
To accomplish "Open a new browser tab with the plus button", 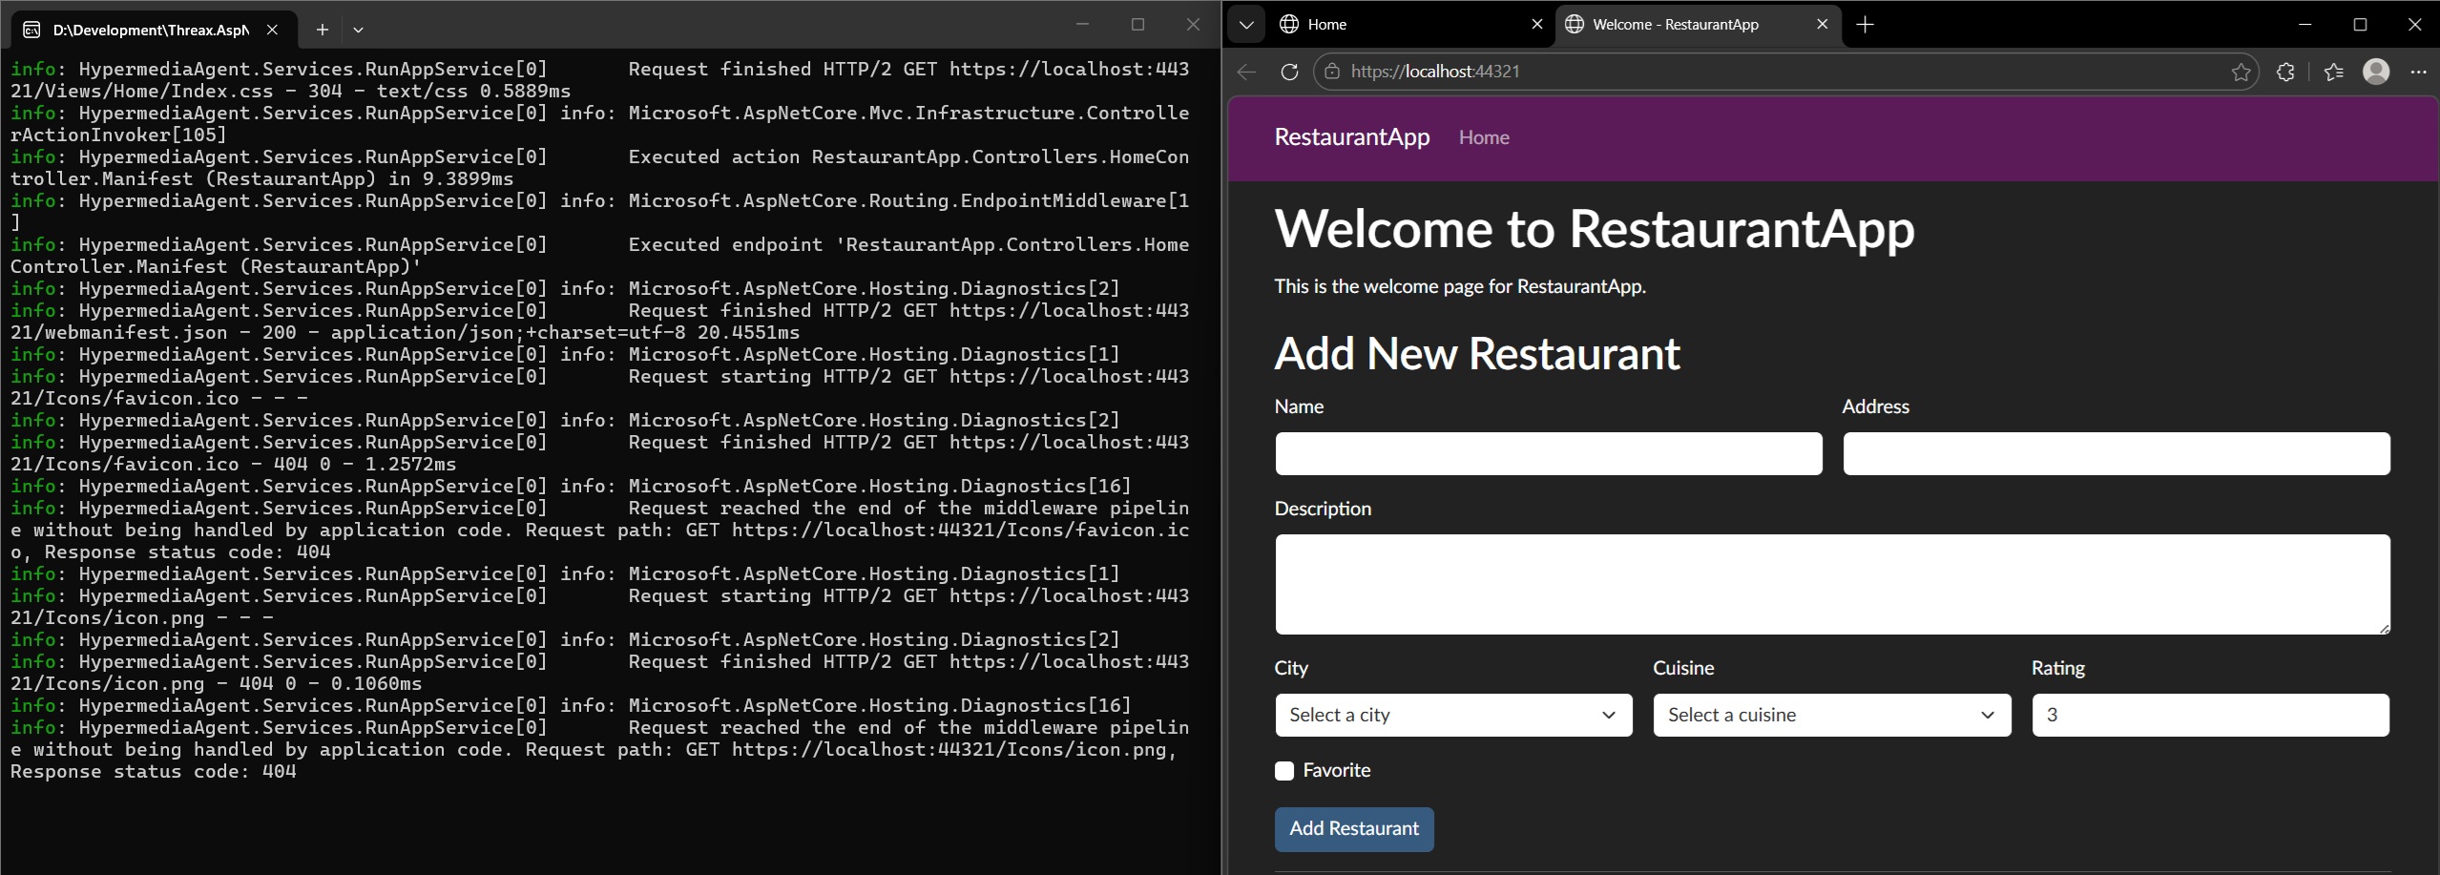I will [x=1866, y=24].
